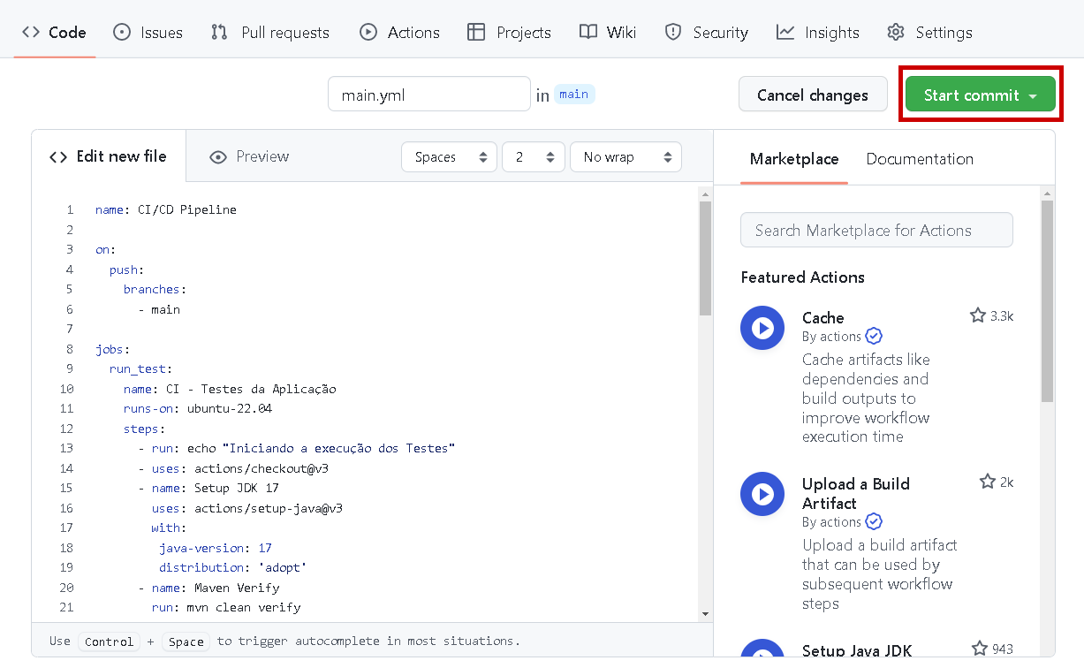Expand the No wrap dropdown

click(625, 157)
